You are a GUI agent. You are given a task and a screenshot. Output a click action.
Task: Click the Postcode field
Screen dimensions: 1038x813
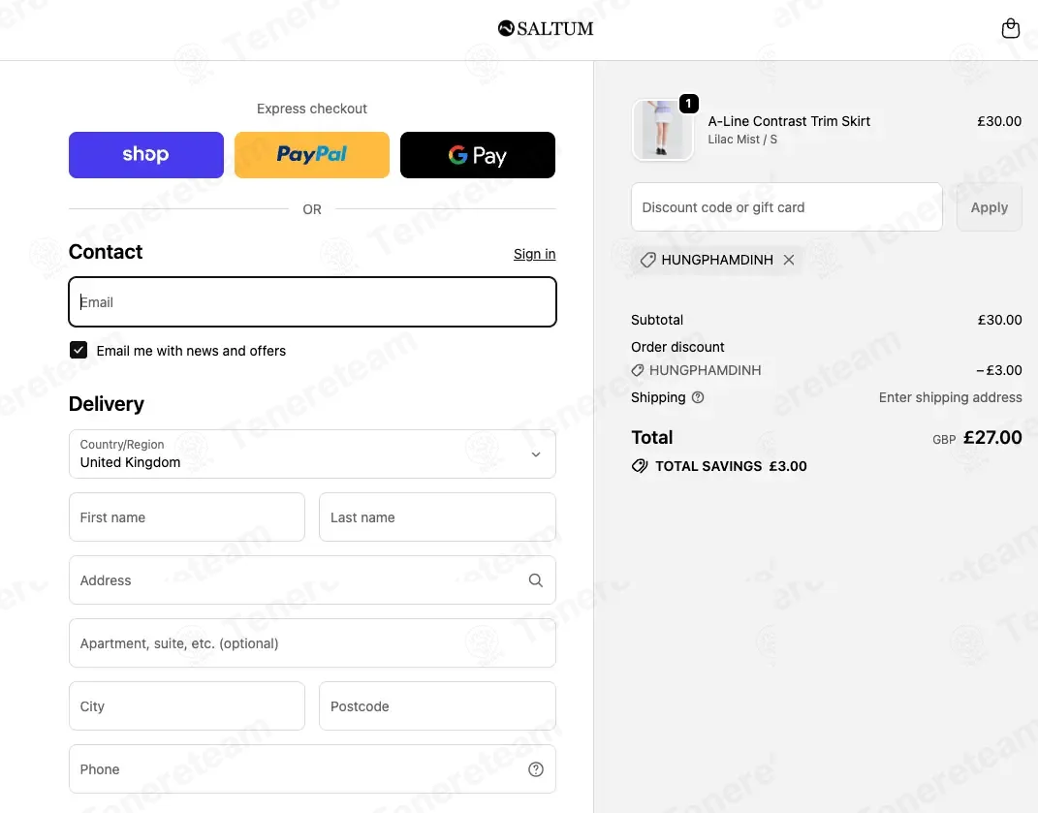[437, 706]
